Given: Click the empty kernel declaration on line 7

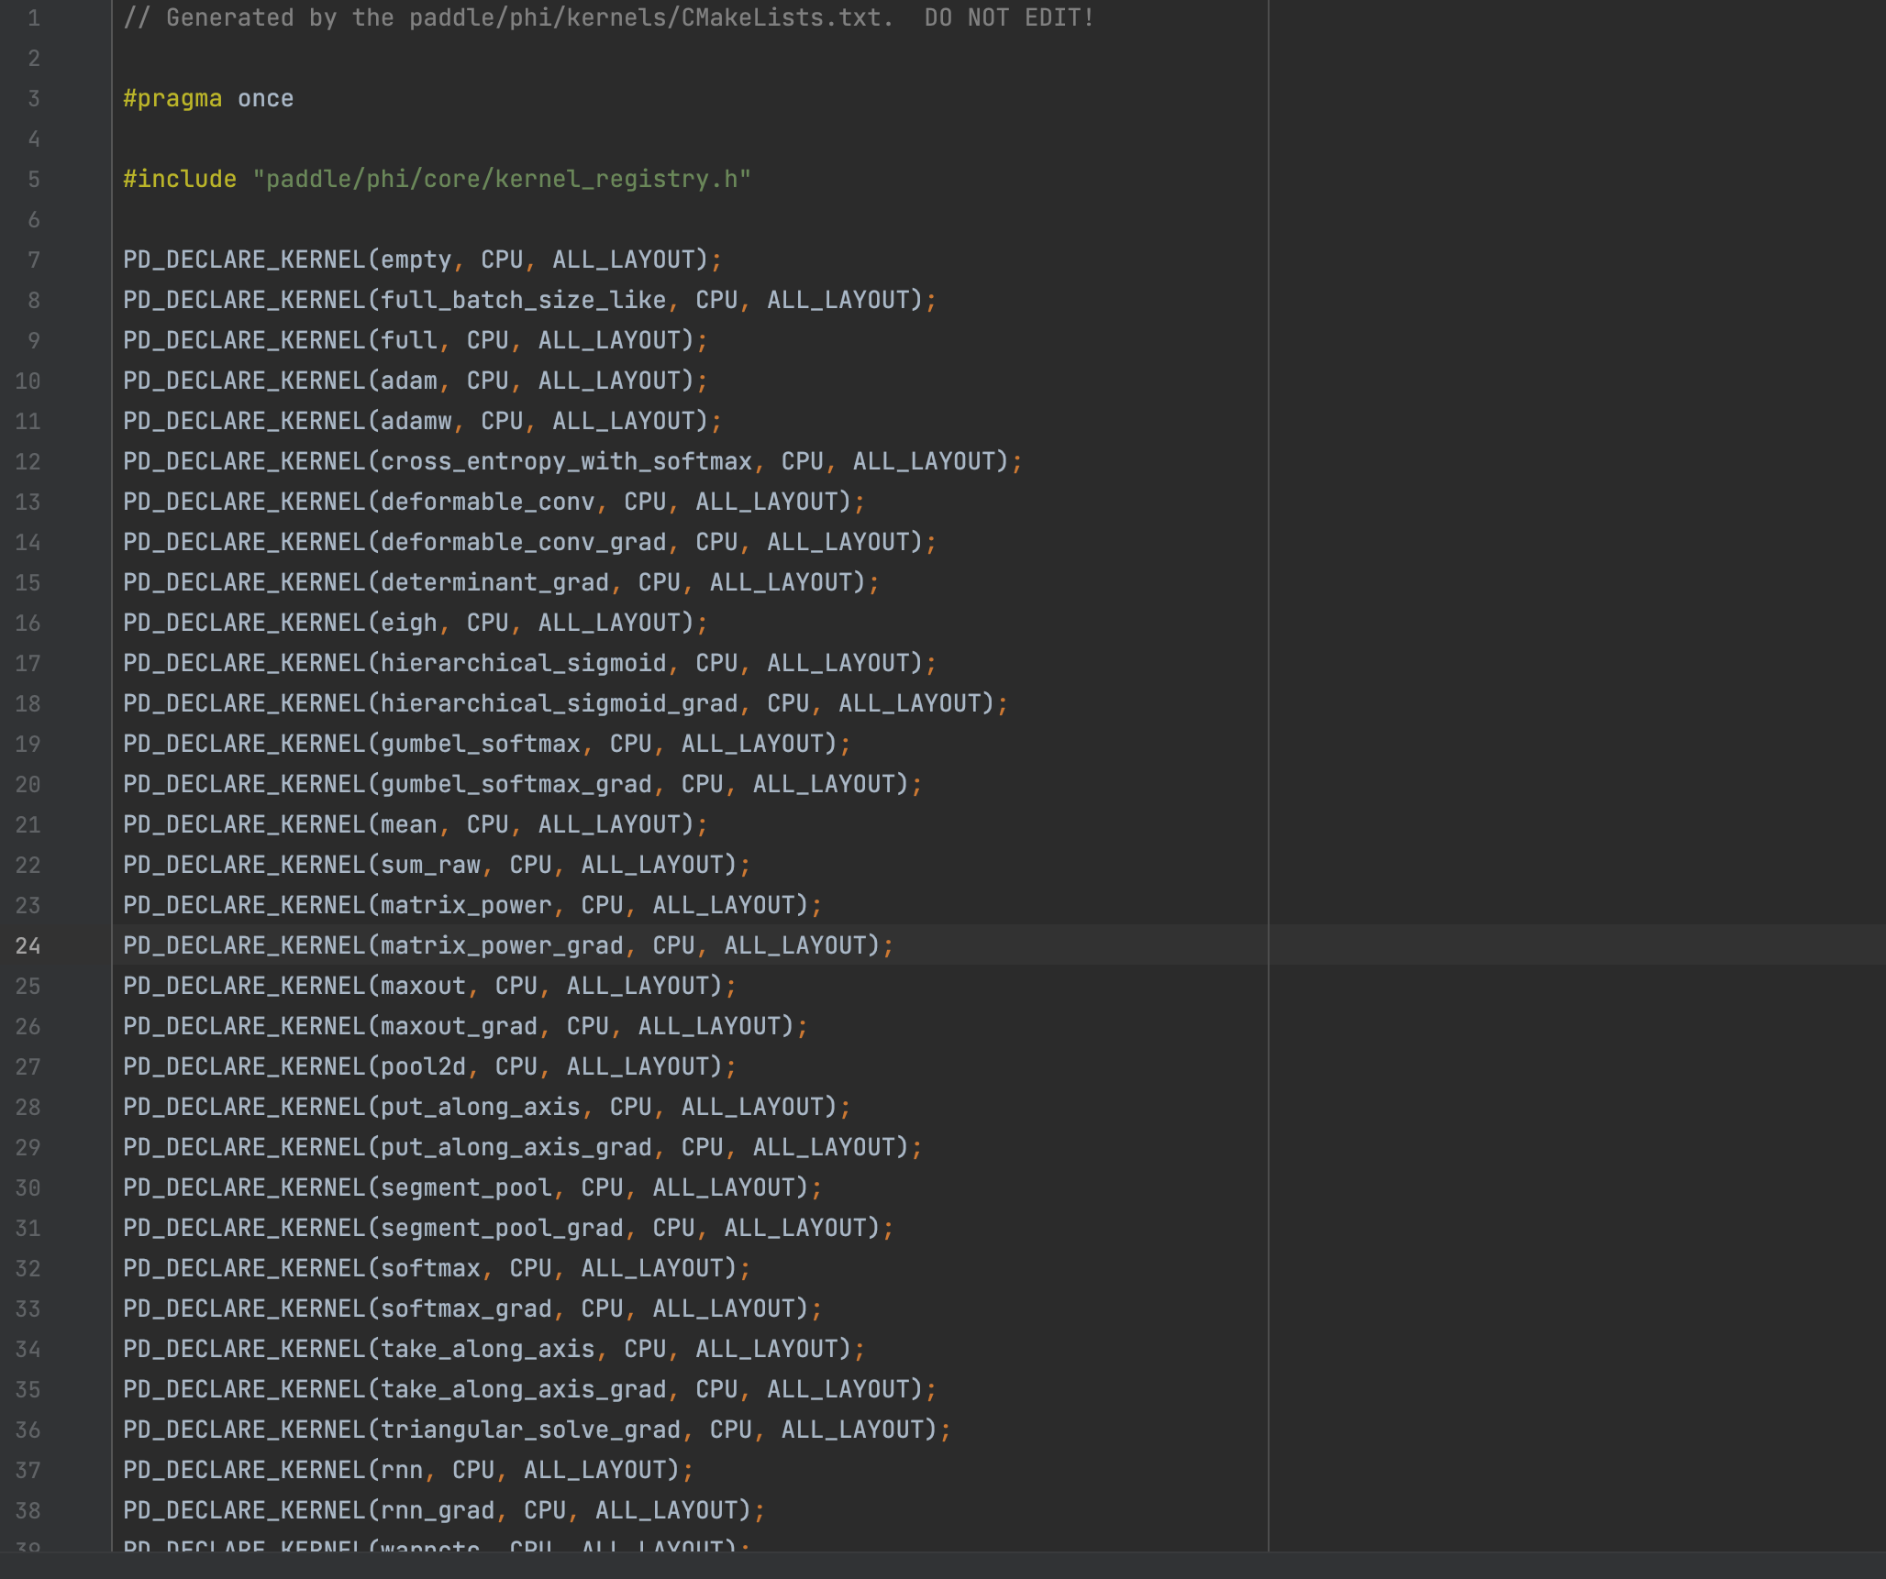Looking at the screenshot, I should pyautogui.click(x=418, y=259).
